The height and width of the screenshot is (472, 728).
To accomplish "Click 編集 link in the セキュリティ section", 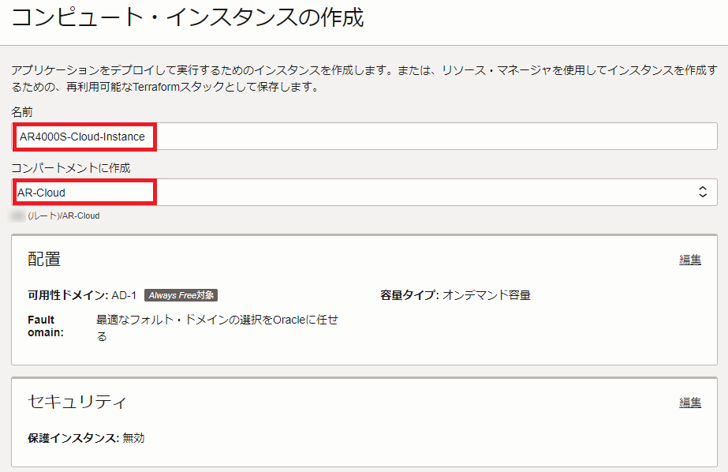I will pos(690,403).
